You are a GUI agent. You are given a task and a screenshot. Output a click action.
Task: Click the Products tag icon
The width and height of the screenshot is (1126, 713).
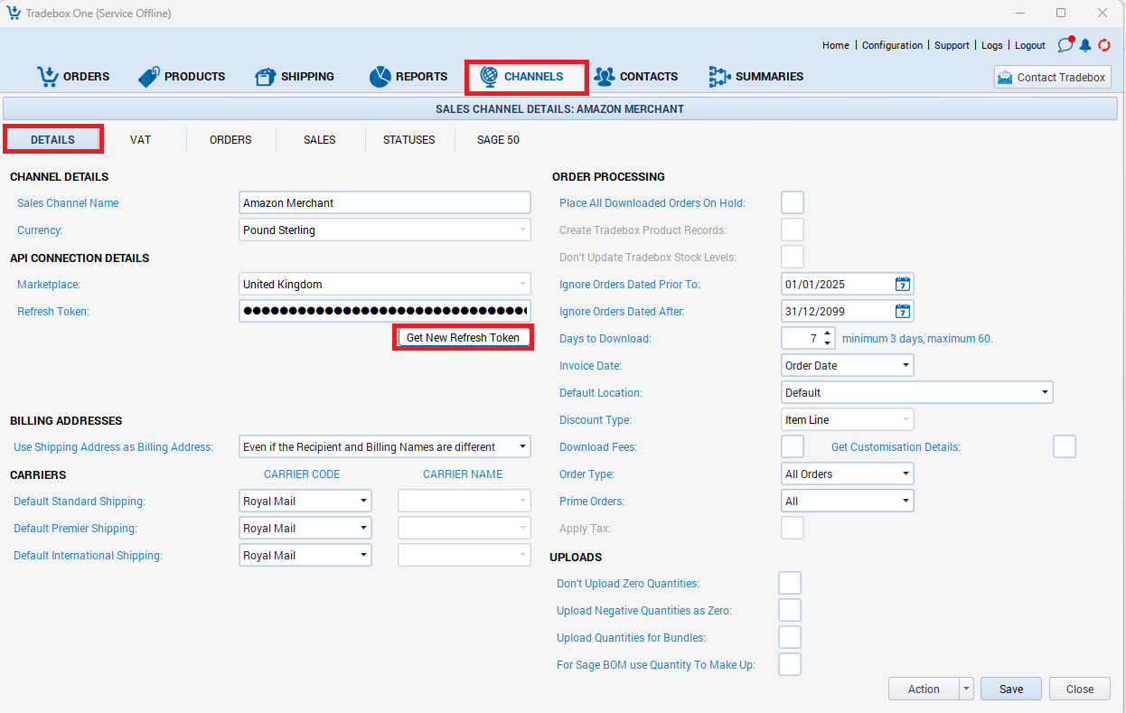[149, 77]
